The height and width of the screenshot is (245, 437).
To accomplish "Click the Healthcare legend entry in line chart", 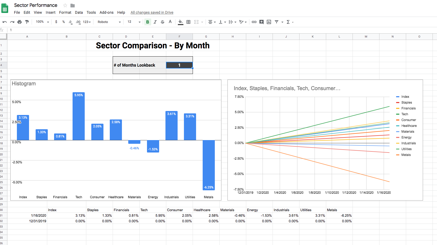I will click(406, 126).
